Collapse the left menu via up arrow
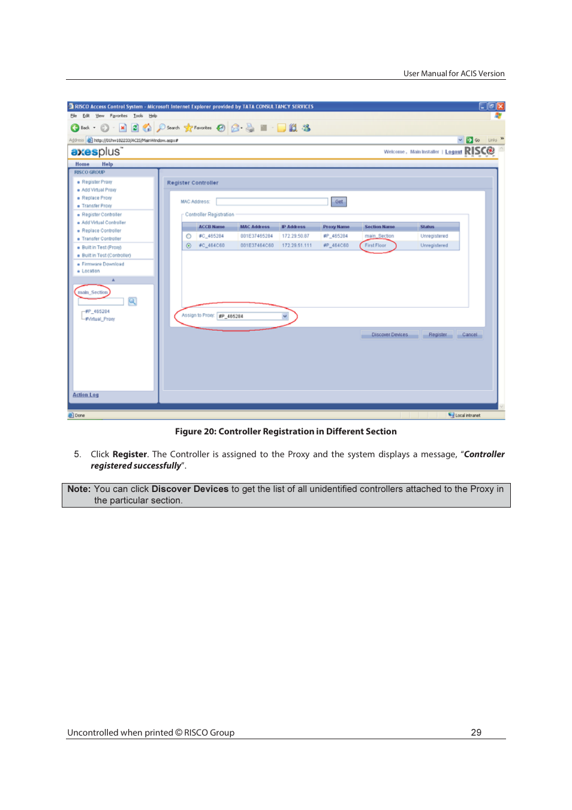572x810 pixels. click(x=113, y=280)
